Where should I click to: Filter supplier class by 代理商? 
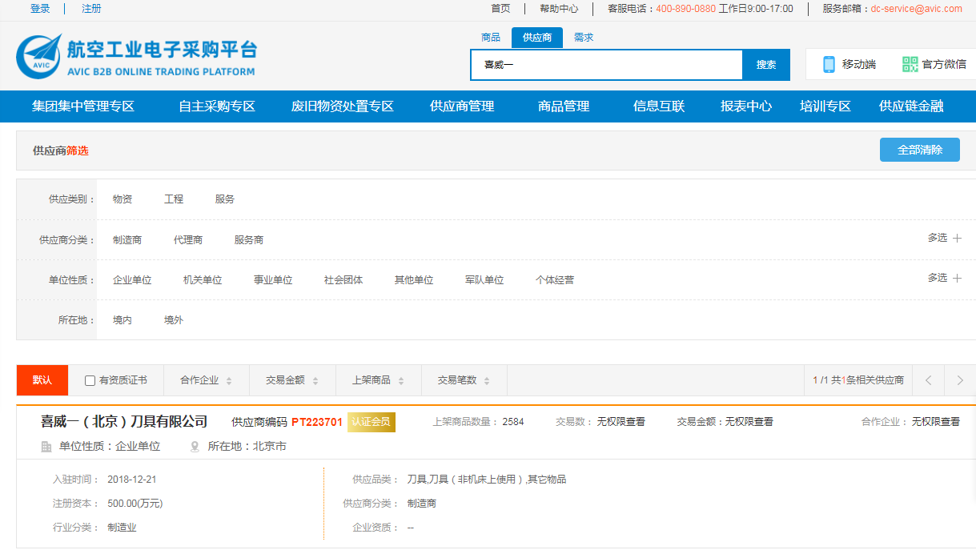188,240
